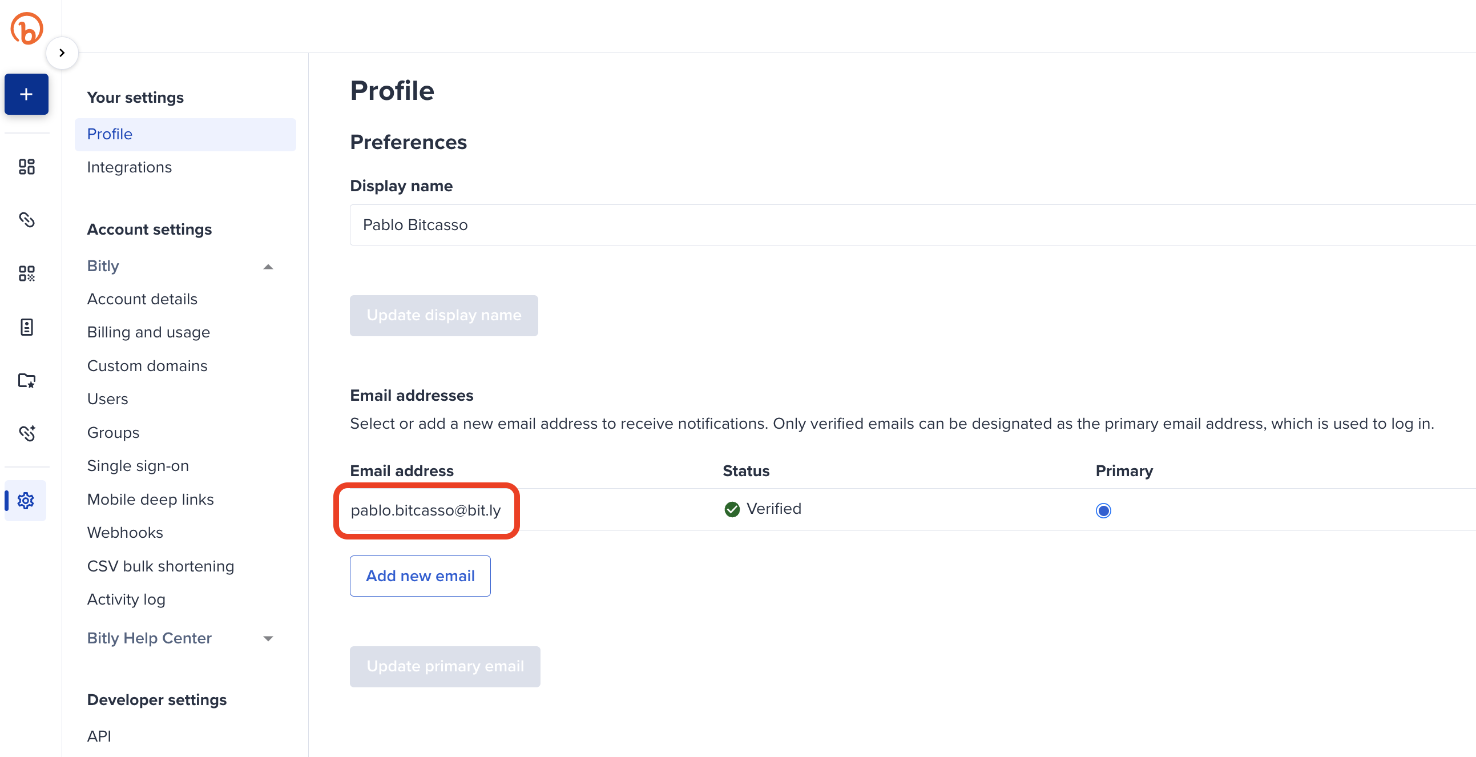Open Groups settings

(114, 433)
